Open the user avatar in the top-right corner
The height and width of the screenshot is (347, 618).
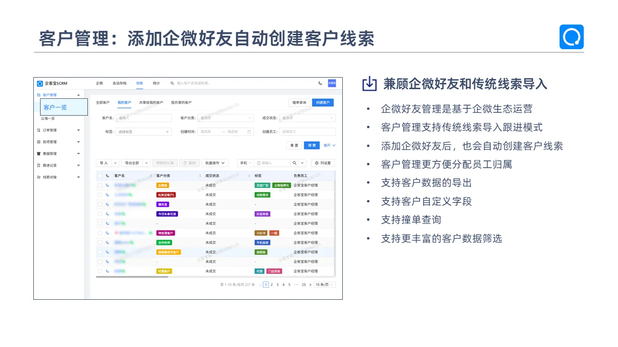[332, 83]
